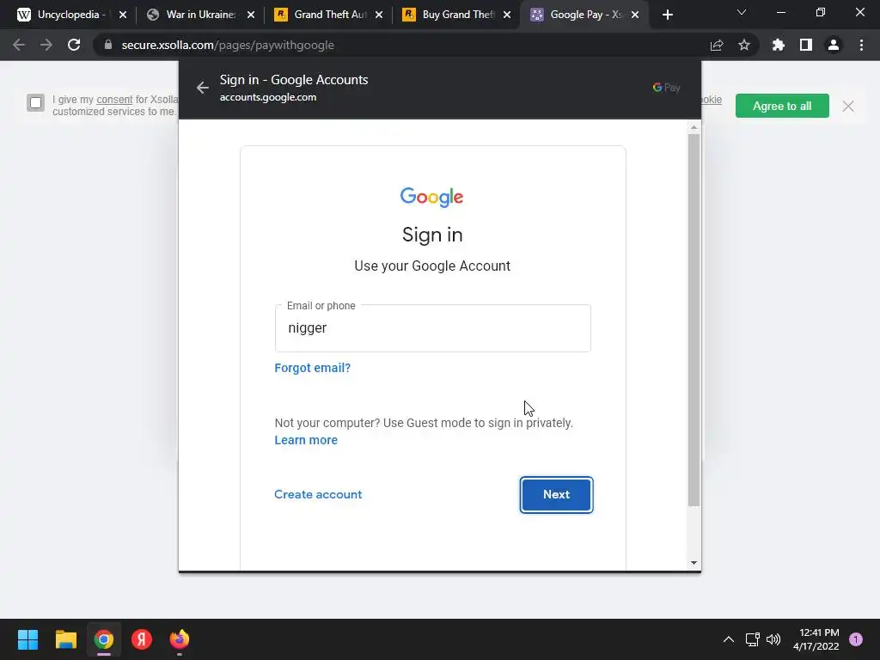The image size is (880, 660).
Task: Dismiss the cookie consent banner X
Action: (x=848, y=106)
